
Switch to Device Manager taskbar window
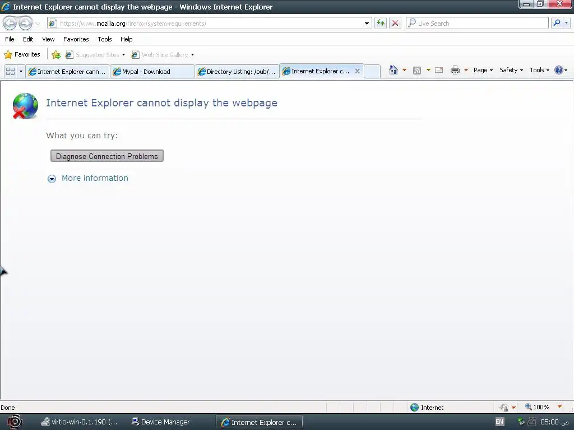pos(160,422)
